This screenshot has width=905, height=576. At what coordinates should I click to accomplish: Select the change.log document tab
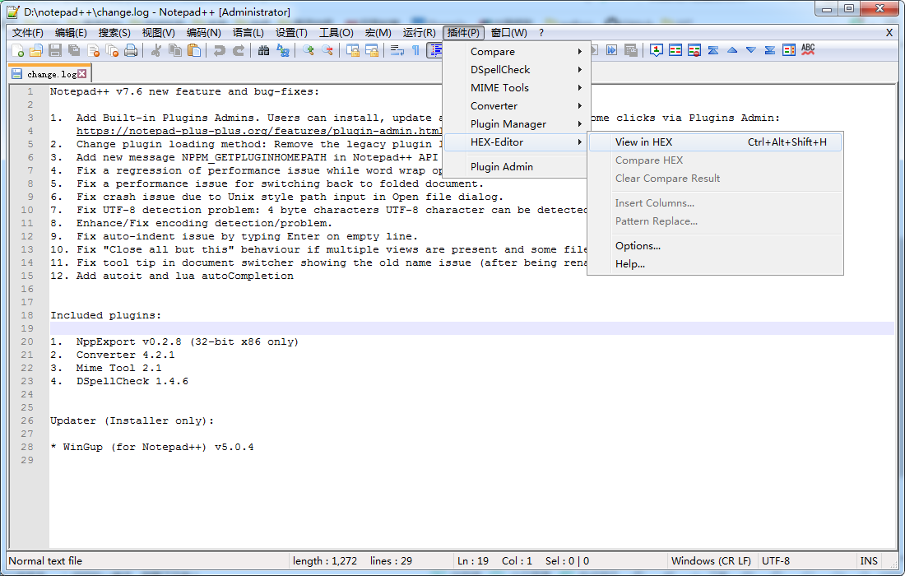click(51, 74)
